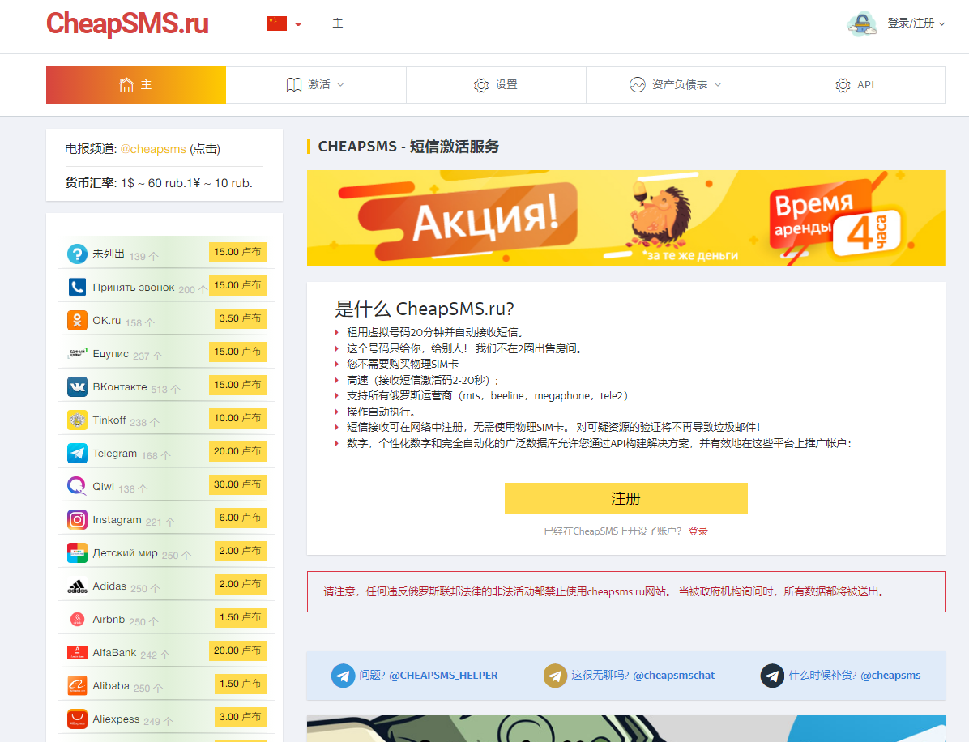Click the 15.00 price button for ВКонтакте
969x742 pixels.
[237, 385]
